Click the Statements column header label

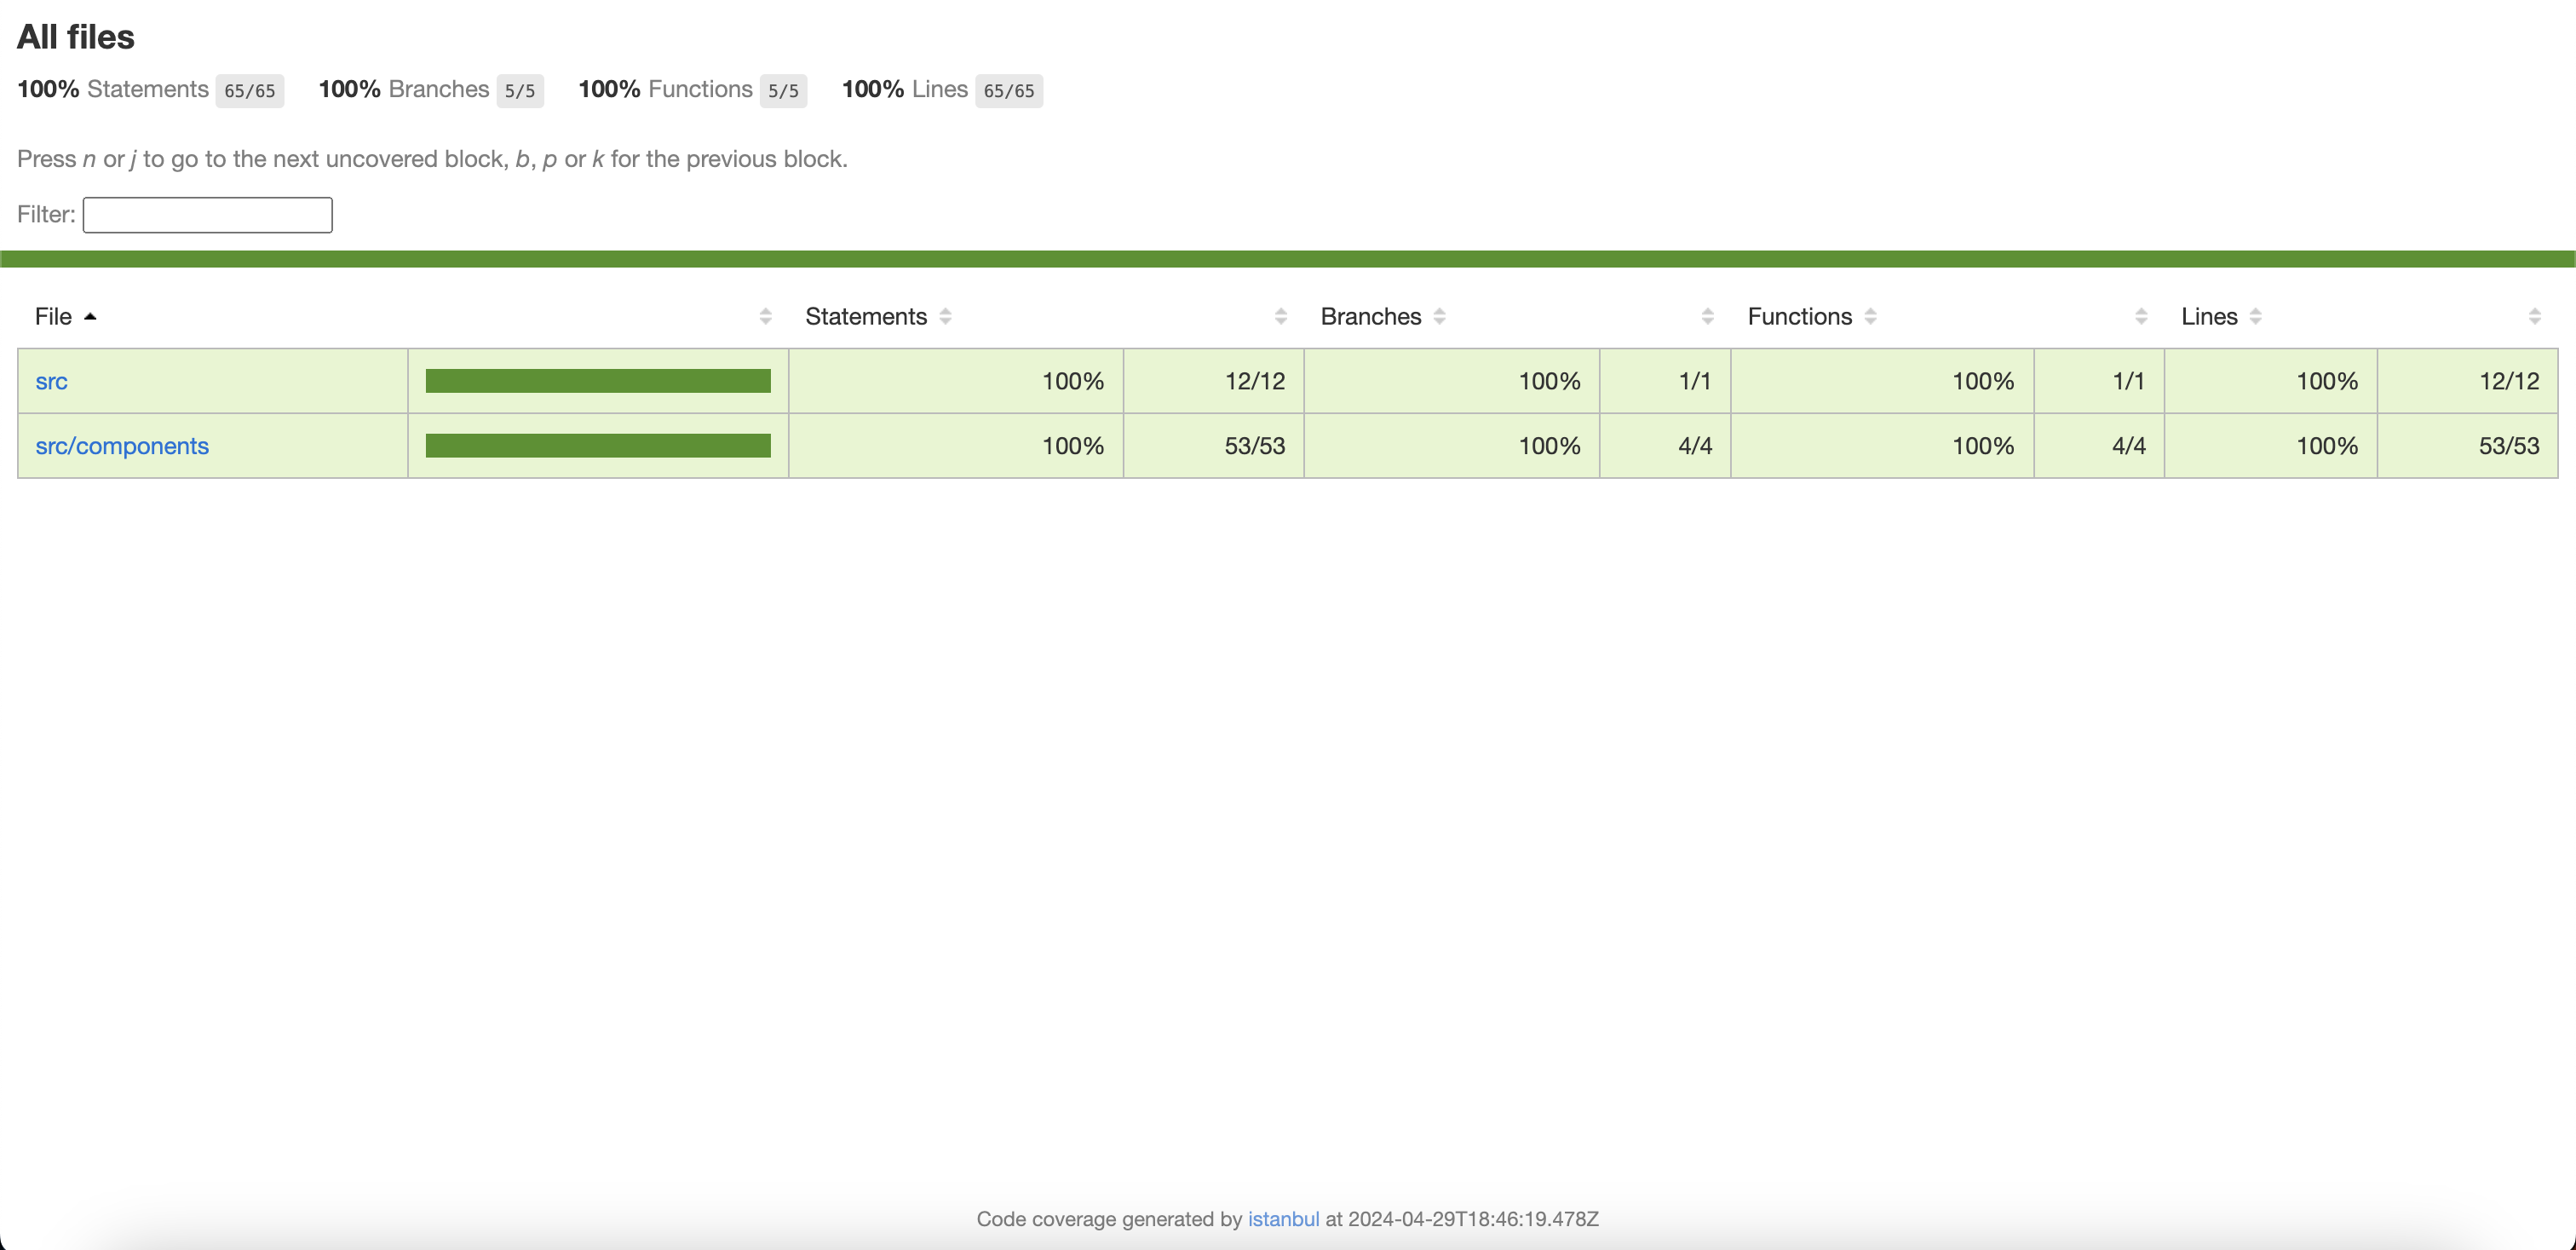click(866, 316)
